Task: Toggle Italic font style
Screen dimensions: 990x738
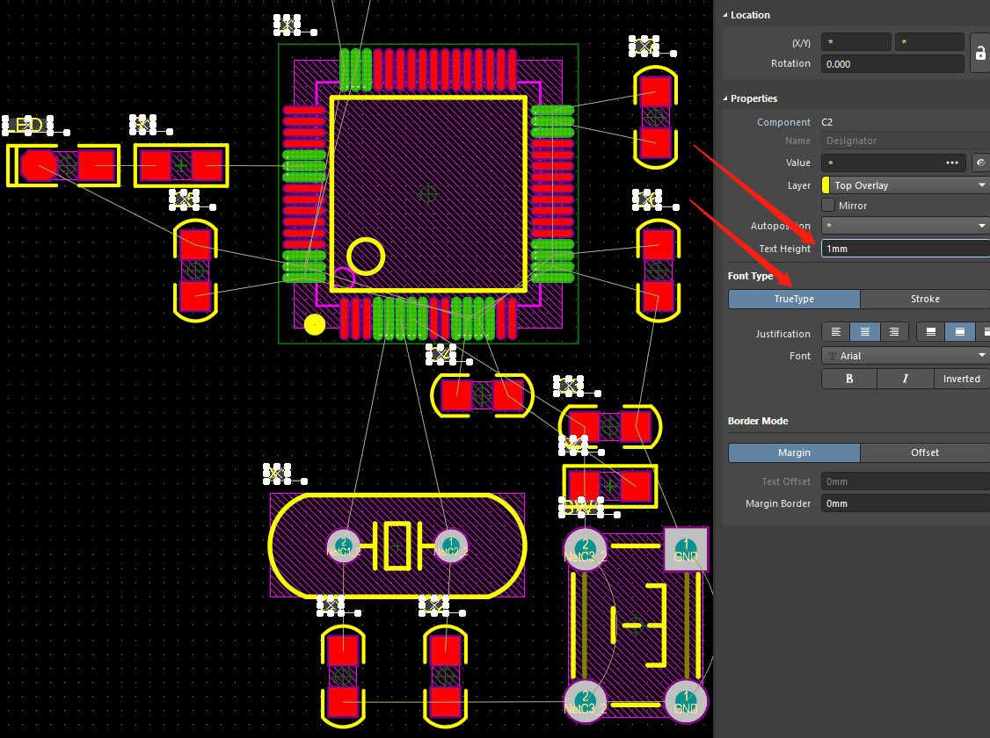Action: click(x=906, y=379)
